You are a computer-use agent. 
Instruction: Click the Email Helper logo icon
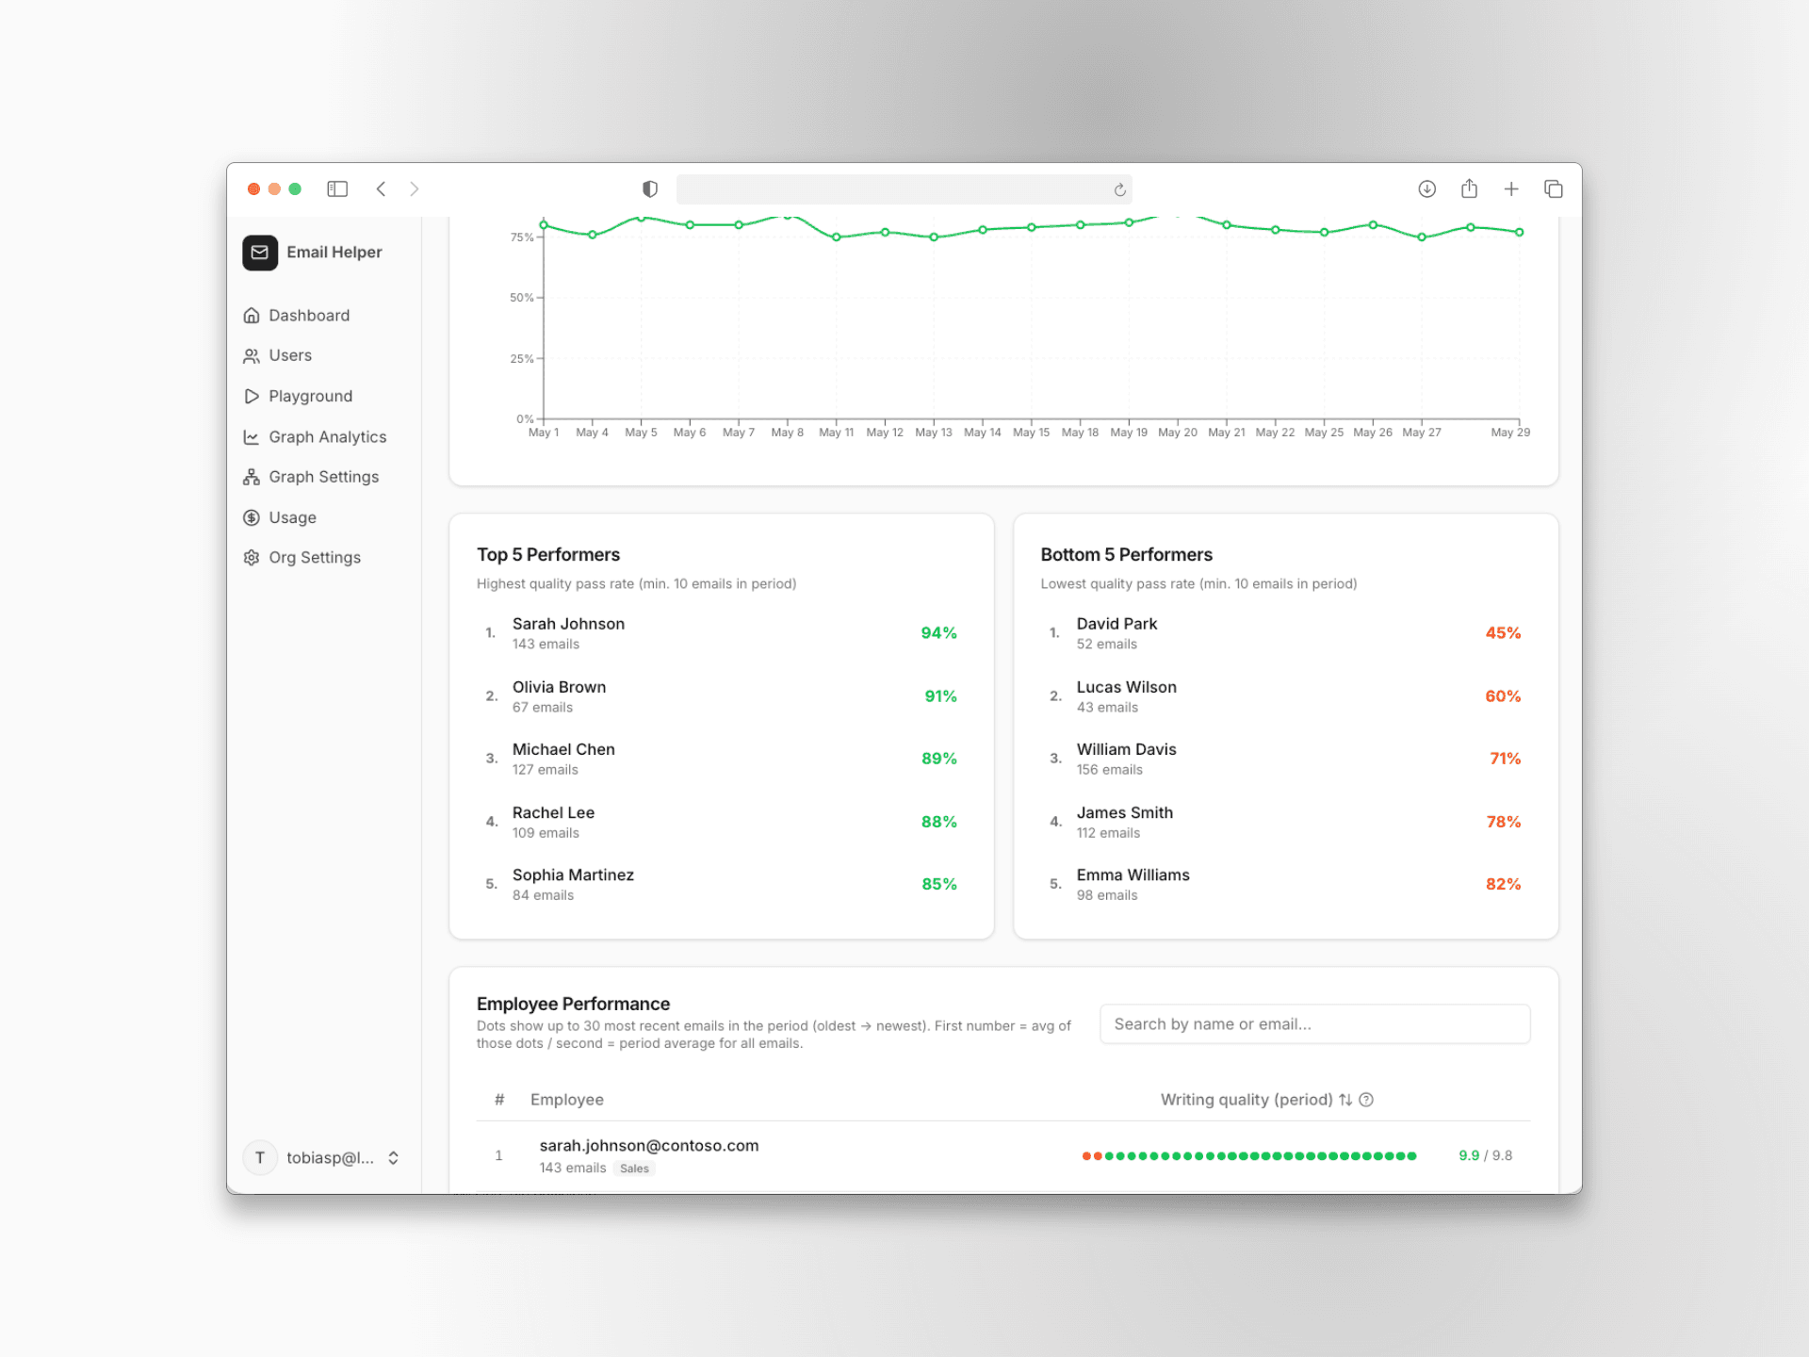[259, 253]
